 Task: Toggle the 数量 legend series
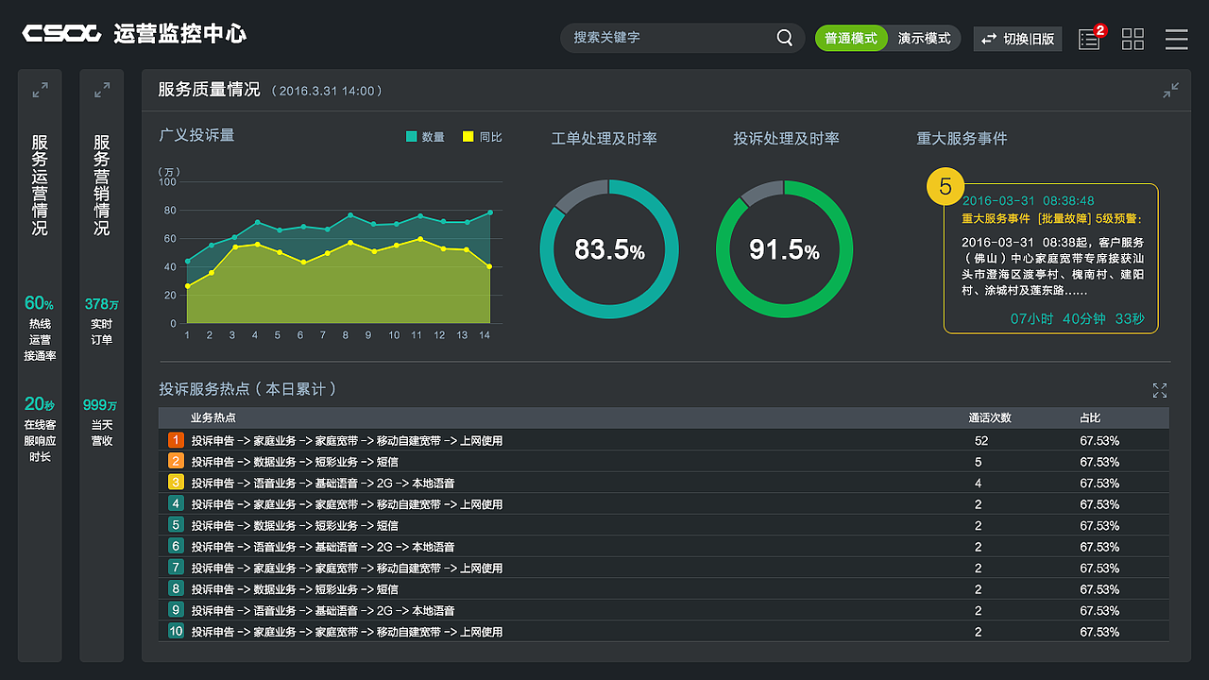point(425,137)
